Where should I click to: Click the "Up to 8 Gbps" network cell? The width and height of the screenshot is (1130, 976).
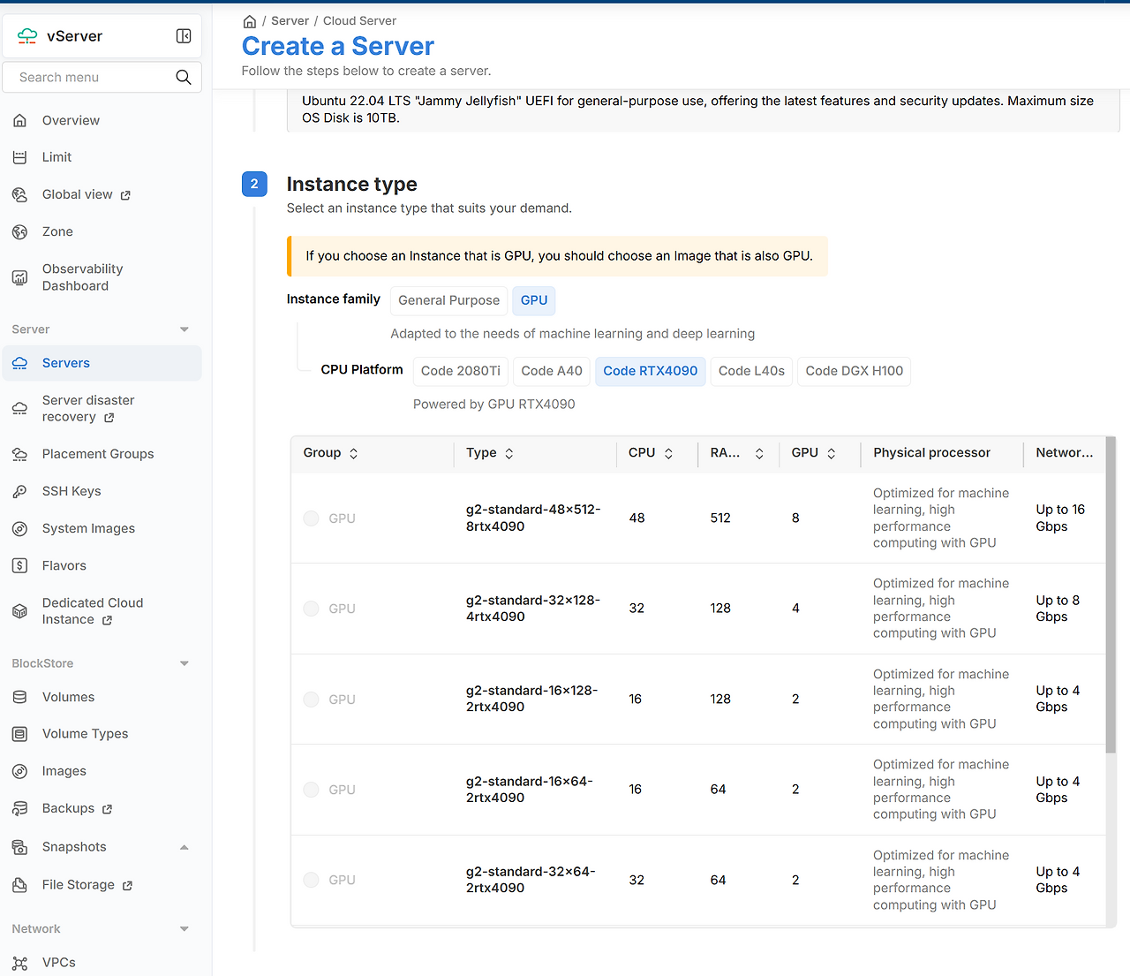(x=1058, y=609)
